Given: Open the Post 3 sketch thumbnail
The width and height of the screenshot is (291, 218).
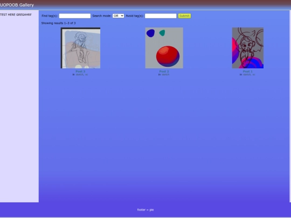Looking at the screenshot, I should click(80, 48).
